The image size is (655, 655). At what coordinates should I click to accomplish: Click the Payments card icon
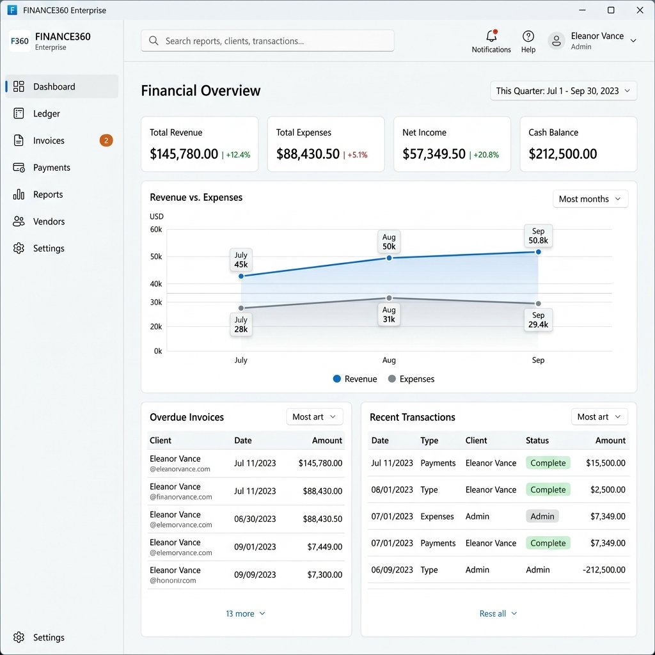pyautogui.click(x=19, y=168)
